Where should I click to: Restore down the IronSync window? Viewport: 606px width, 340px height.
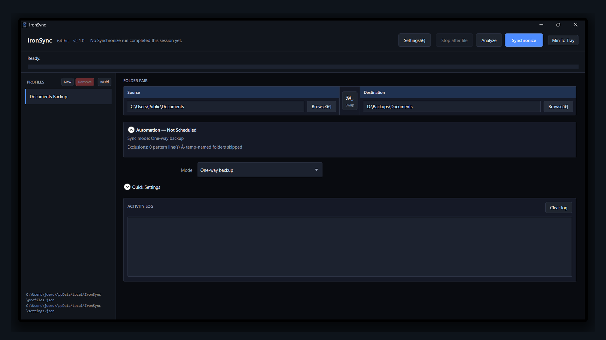[x=558, y=25]
